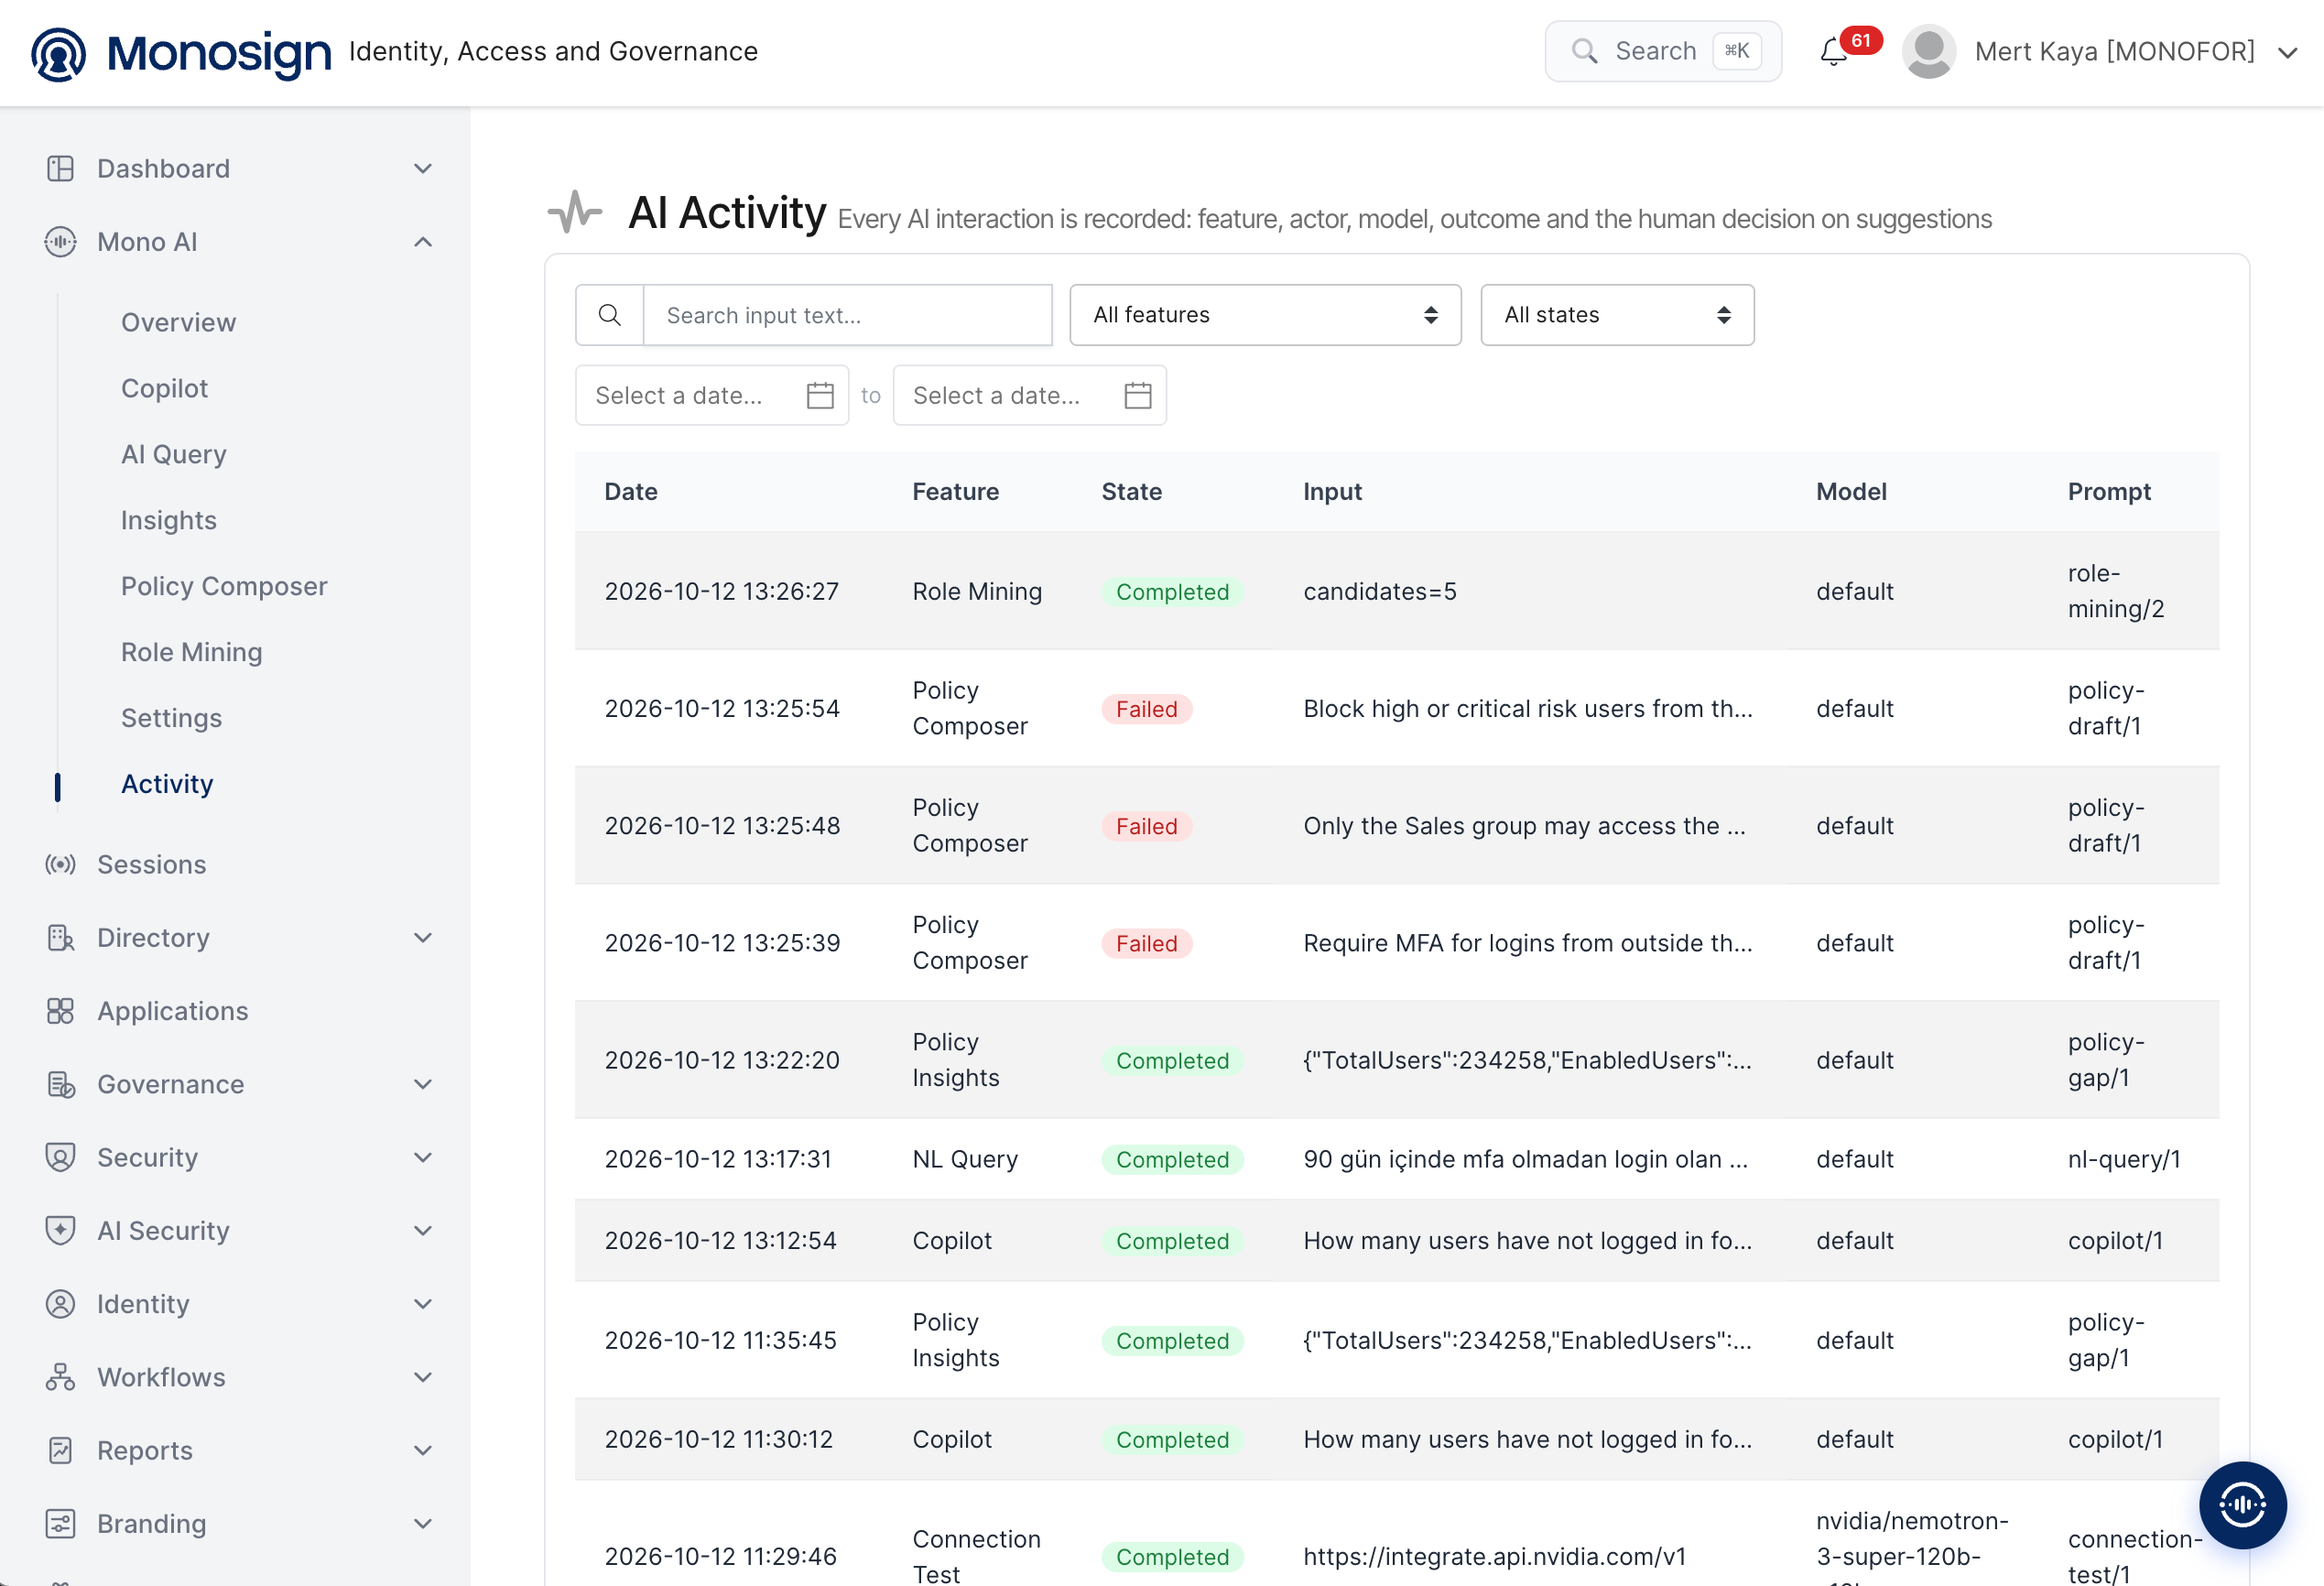Click the candidates=5 input cell
Viewport: 2324px width, 1586px height.
[x=1379, y=591]
